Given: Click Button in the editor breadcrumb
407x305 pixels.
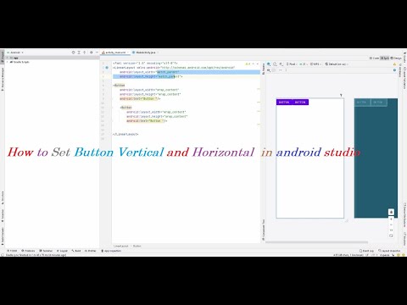Looking at the screenshot, I should pyautogui.click(x=137, y=246).
